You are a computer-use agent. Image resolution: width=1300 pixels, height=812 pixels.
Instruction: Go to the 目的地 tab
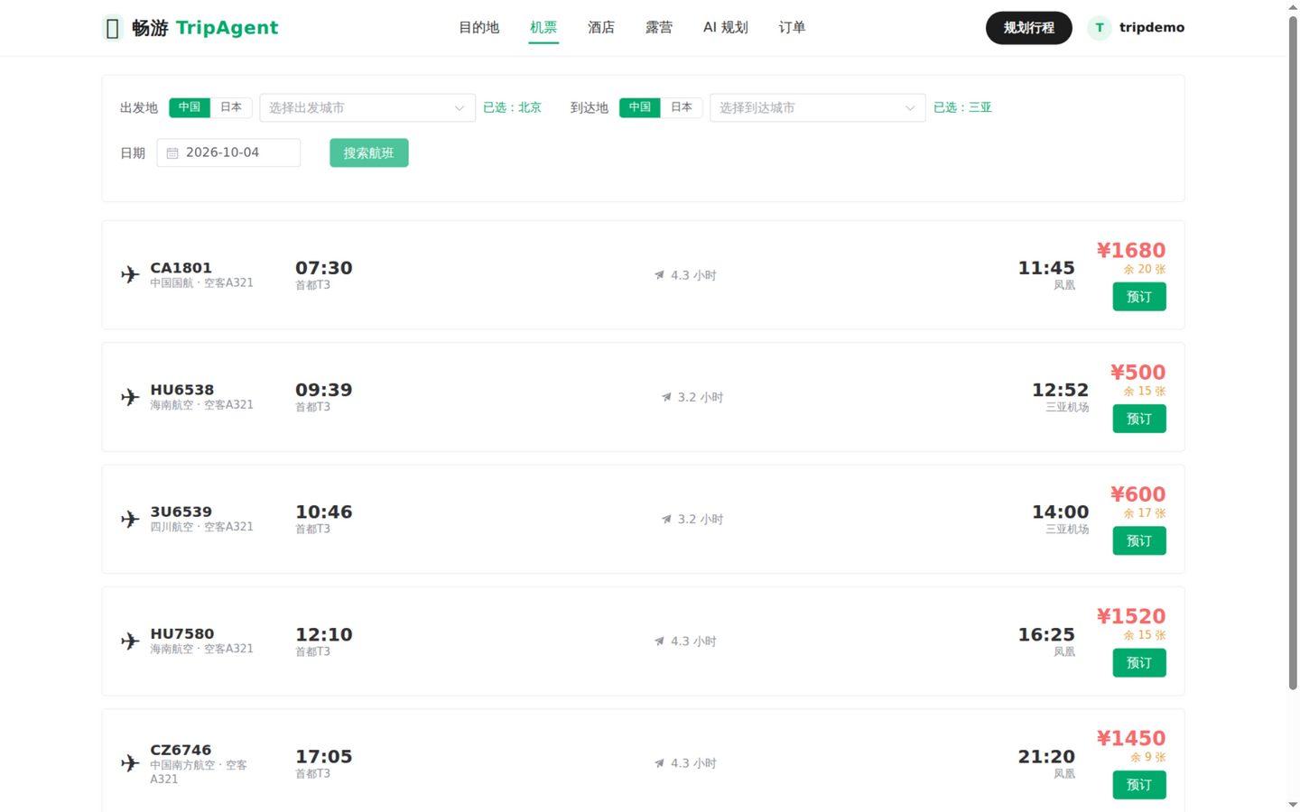pyautogui.click(x=479, y=28)
